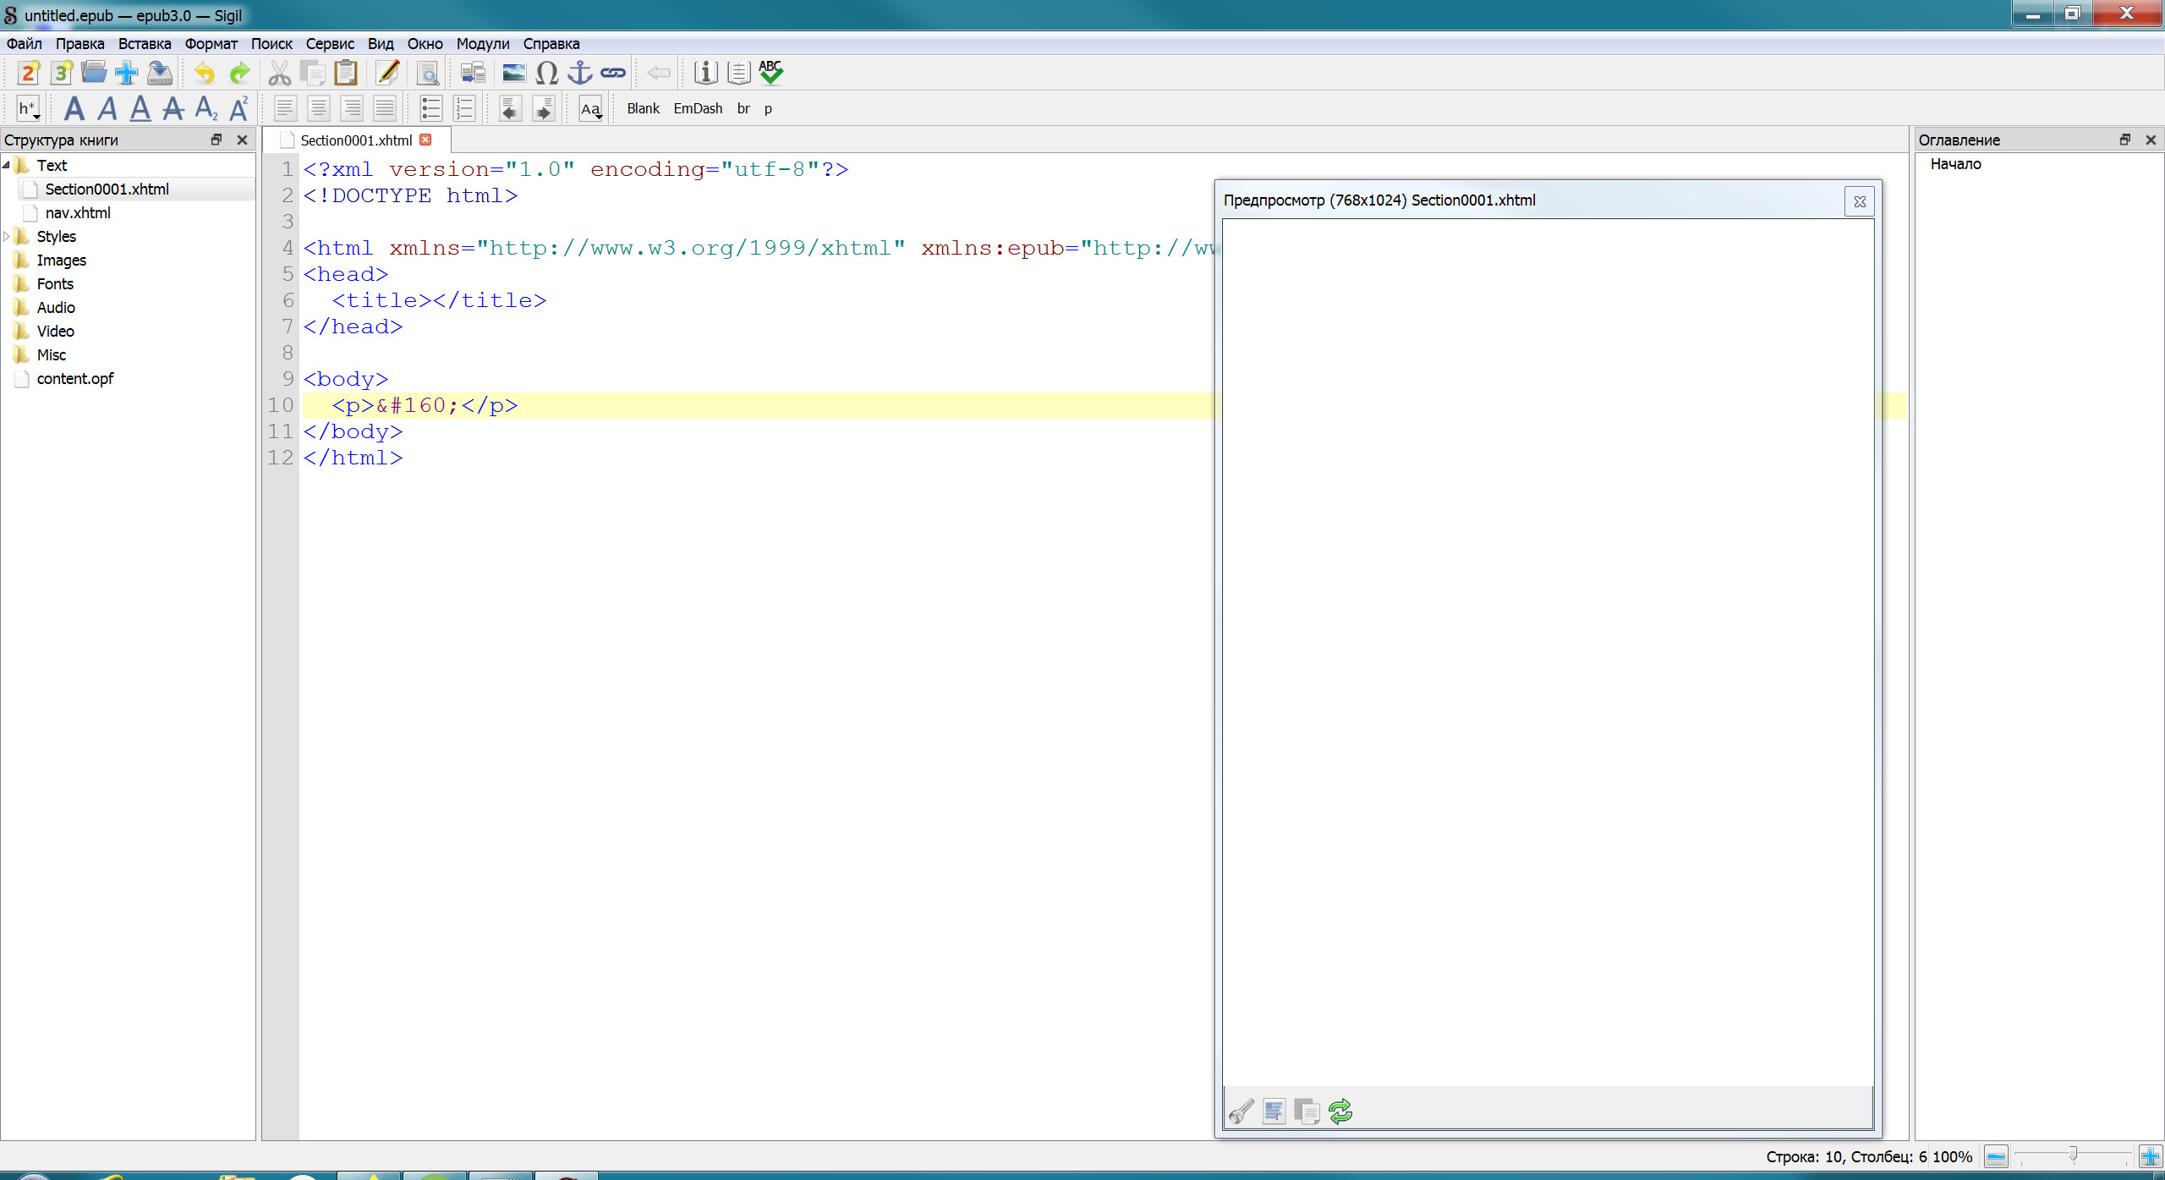Open the heading style h* dropdown
2165x1180 pixels.
point(29,109)
